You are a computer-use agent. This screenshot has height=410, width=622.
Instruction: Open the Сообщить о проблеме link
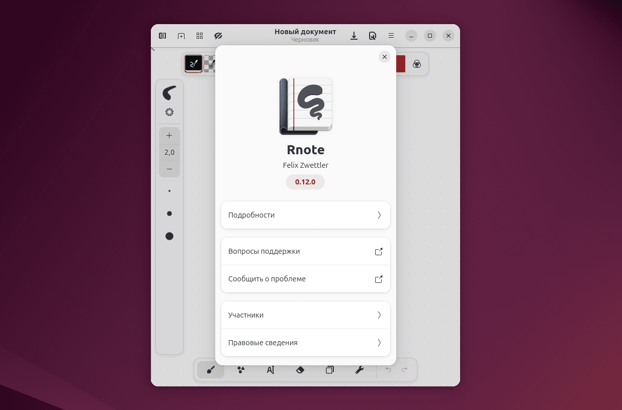pos(306,279)
